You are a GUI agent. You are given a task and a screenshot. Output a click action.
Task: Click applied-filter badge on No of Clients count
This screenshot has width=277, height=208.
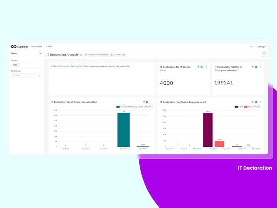201,67
